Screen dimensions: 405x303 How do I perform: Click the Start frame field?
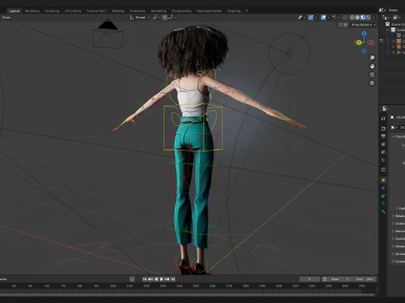click(340, 279)
